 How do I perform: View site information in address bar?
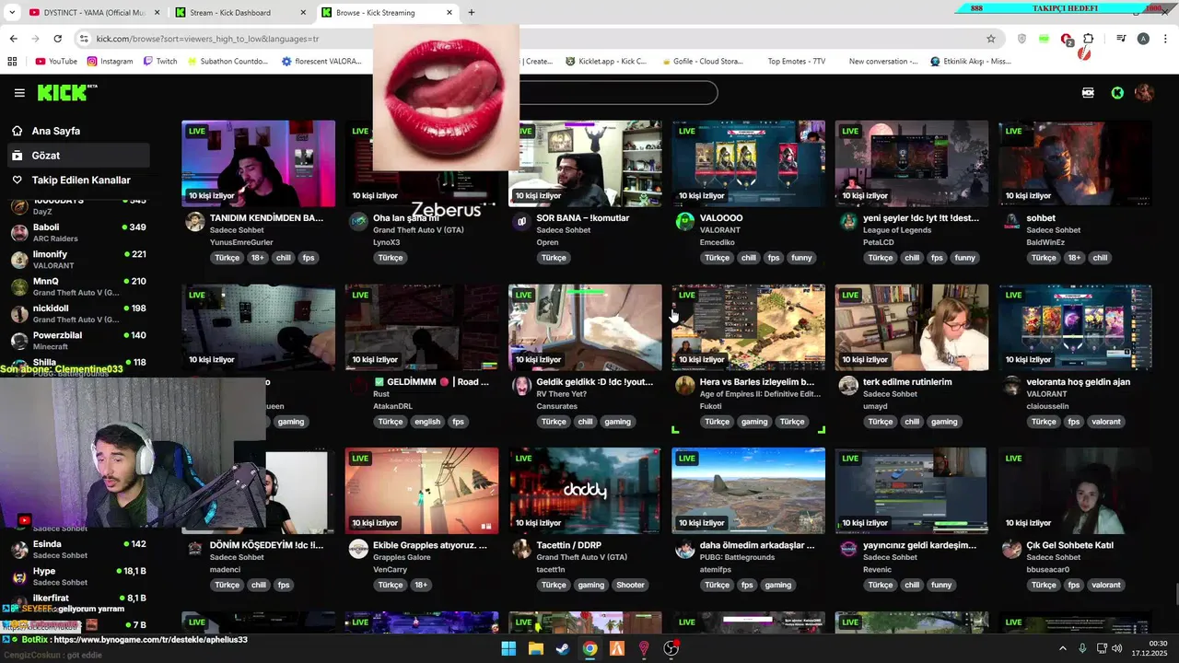pos(84,39)
